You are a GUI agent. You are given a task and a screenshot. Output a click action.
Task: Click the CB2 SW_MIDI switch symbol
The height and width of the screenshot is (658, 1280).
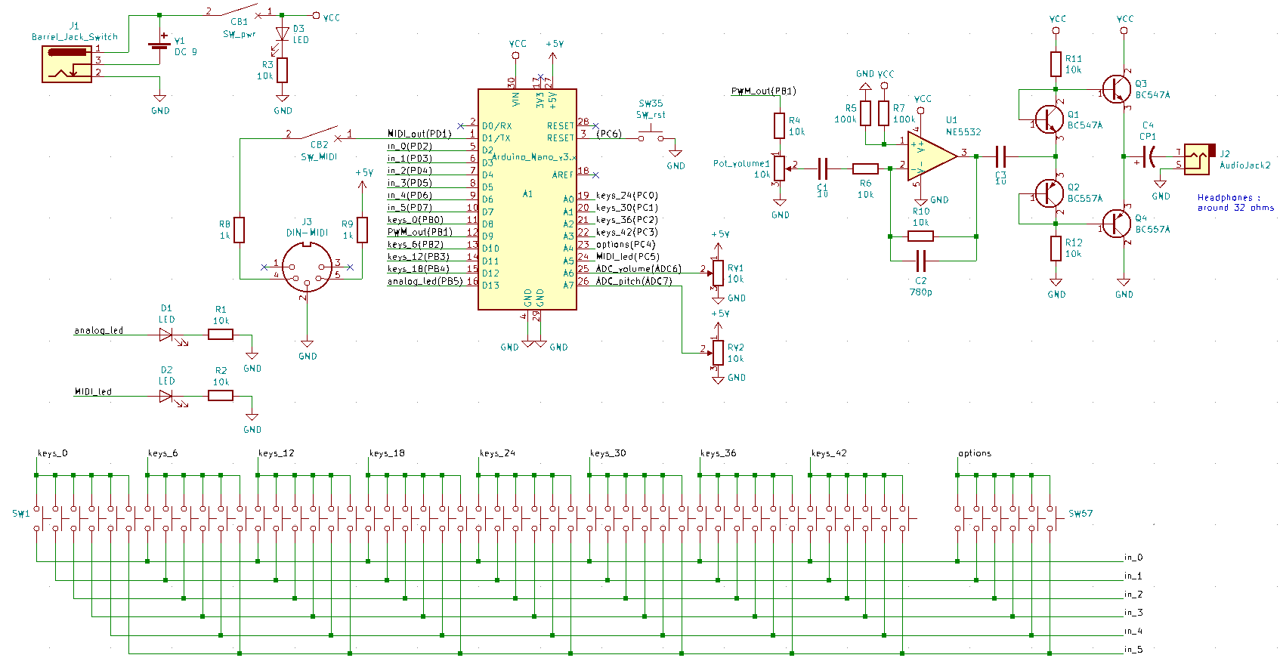click(320, 132)
